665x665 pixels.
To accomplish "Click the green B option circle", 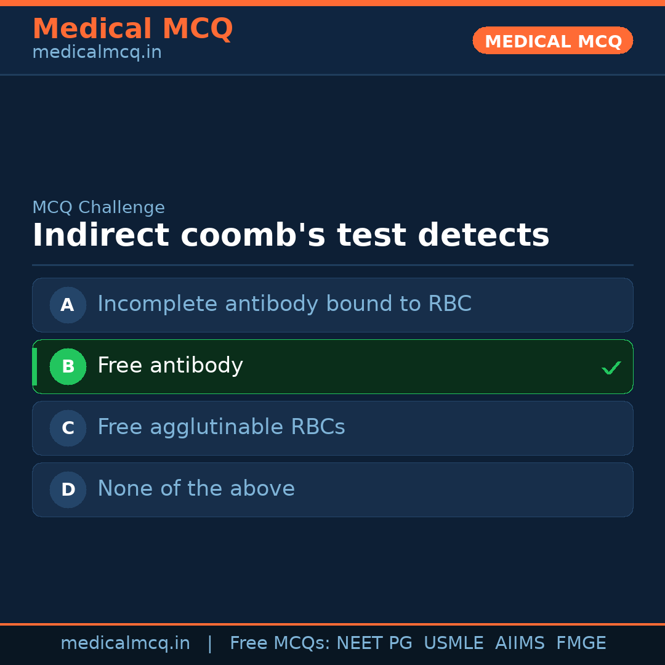I will 68,366.
